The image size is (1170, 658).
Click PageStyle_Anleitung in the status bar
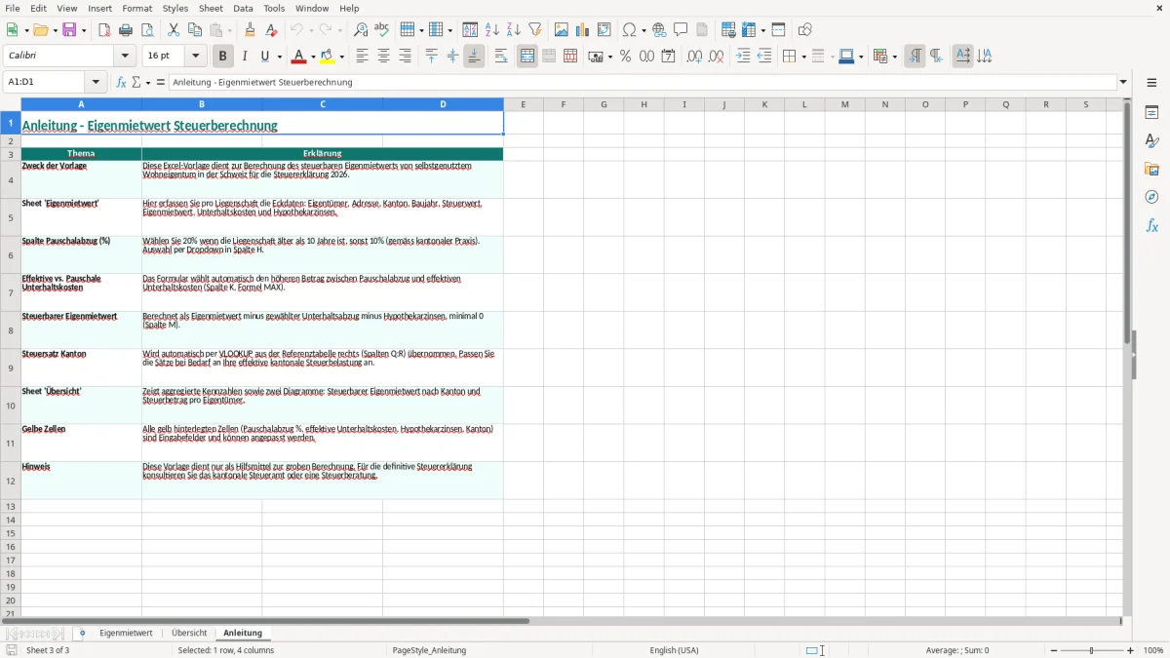click(429, 650)
